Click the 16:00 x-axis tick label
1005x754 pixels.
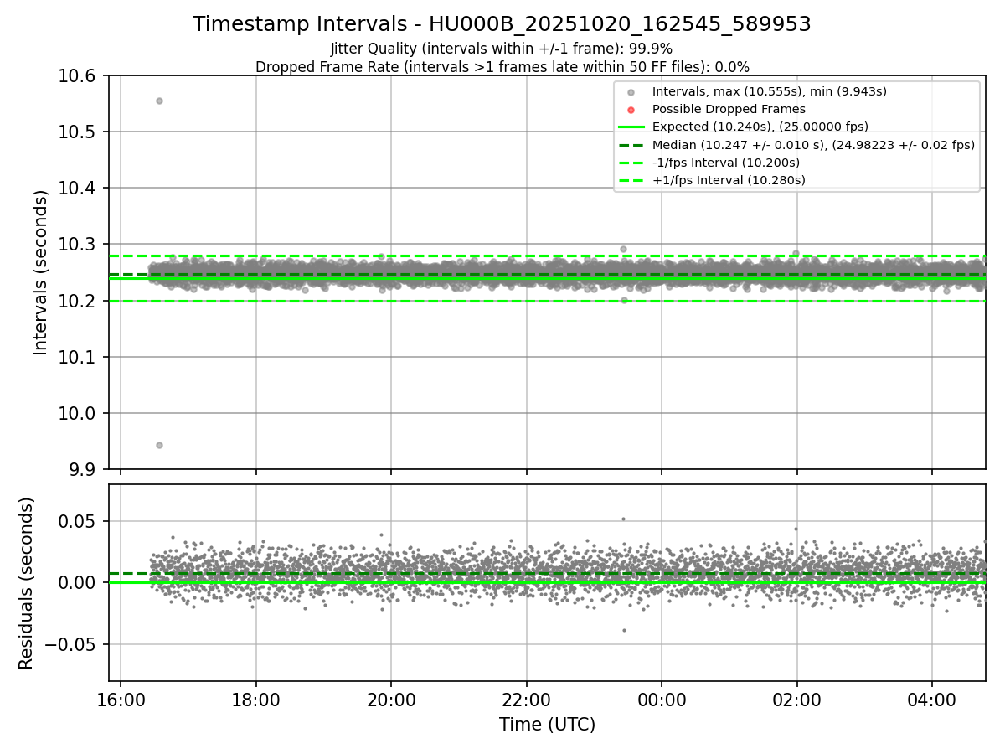tap(121, 700)
